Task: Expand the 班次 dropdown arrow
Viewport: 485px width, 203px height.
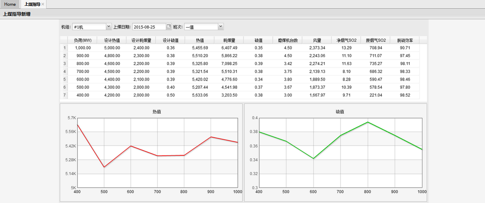Action: pyautogui.click(x=220, y=27)
